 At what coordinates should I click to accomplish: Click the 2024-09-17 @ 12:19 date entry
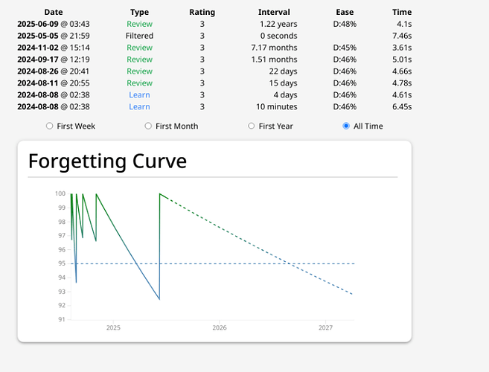(x=54, y=60)
